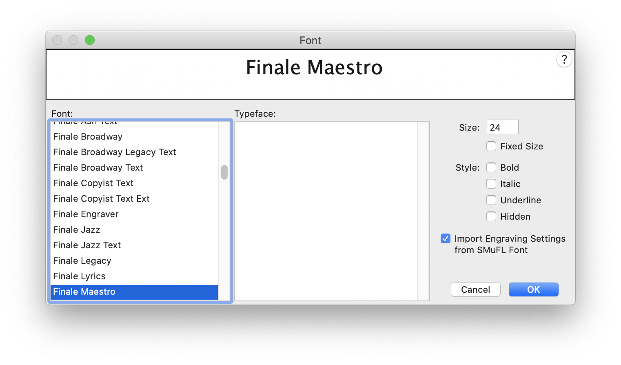
Task: Dismiss the dialog with Cancel
Action: pyautogui.click(x=475, y=289)
